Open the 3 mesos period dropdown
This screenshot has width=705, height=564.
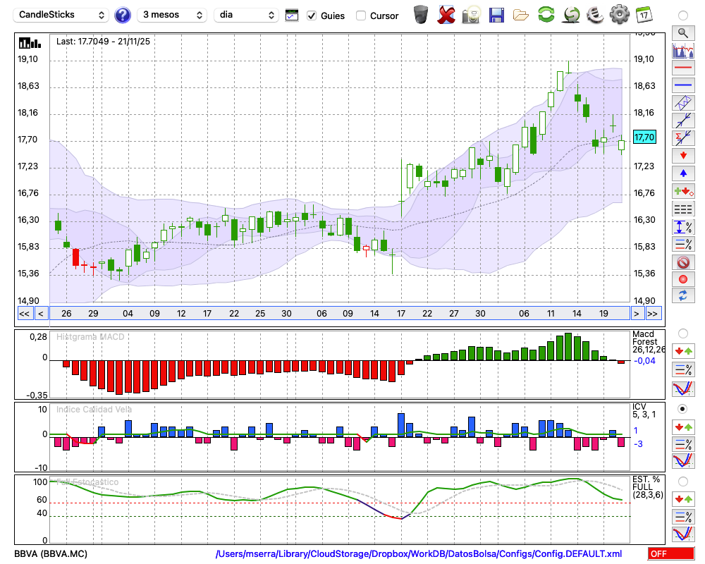(x=172, y=15)
